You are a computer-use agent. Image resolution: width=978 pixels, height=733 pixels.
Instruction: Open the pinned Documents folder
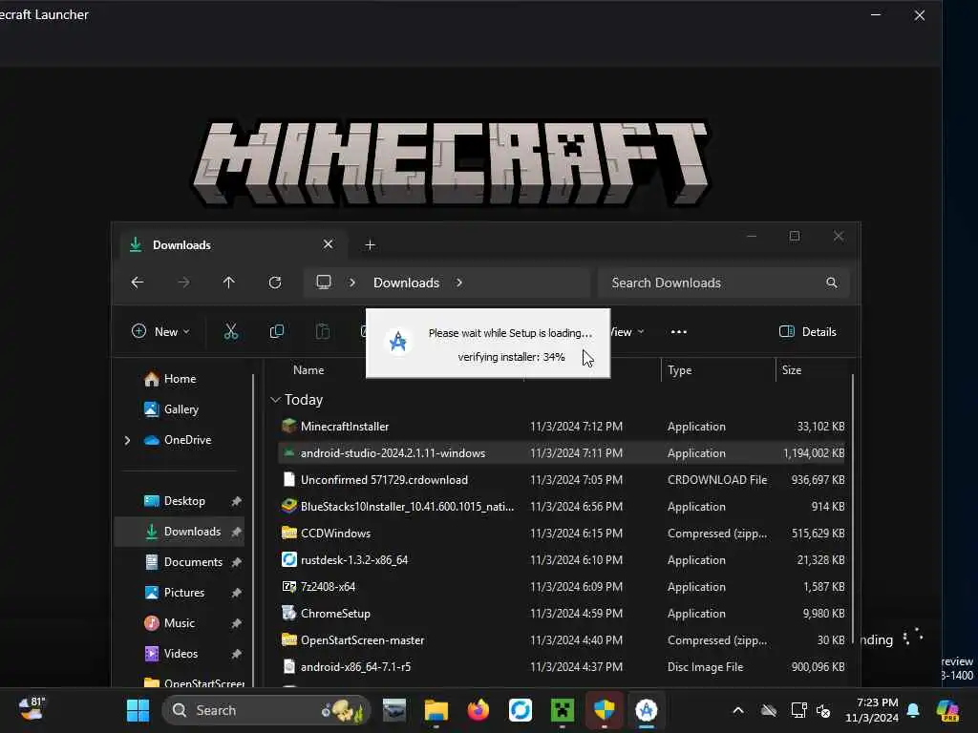pos(193,561)
